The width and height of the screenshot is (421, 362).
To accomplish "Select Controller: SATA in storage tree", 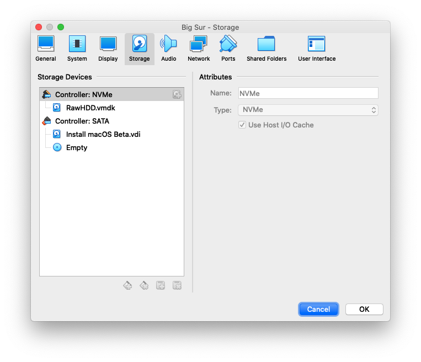I will click(x=82, y=121).
